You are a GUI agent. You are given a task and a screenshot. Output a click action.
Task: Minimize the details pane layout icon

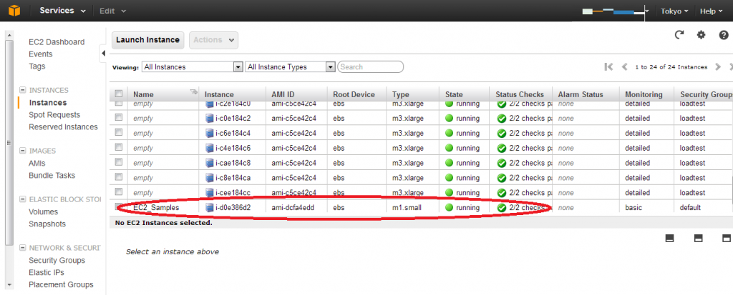pyautogui.click(x=669, y=239)
